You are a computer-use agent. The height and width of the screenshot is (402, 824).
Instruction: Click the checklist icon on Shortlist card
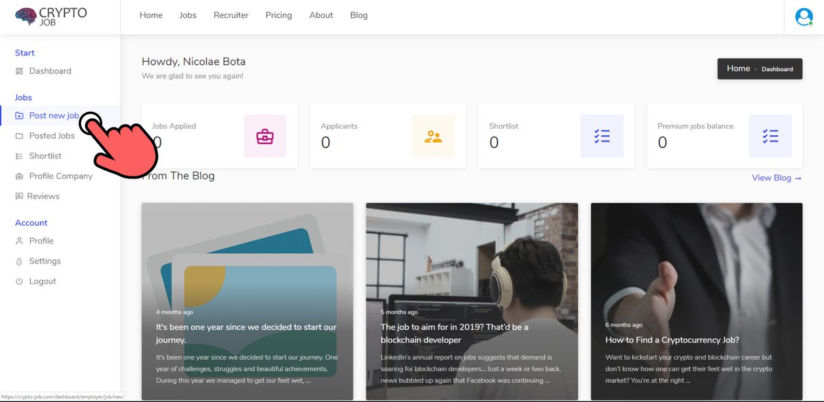coord(602,136)
